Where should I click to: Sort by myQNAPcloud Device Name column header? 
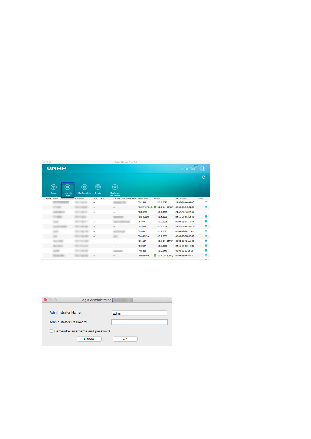pyautogui.click(x=125, y=198)
